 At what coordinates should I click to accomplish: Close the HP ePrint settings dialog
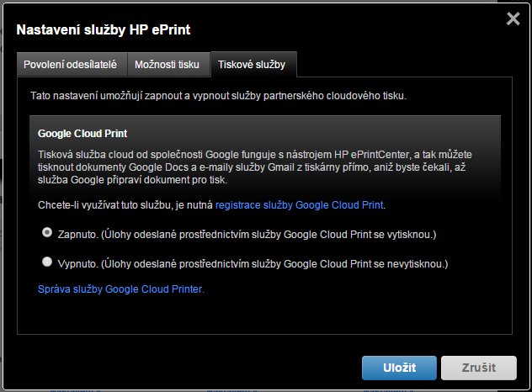tap(513, 19)
